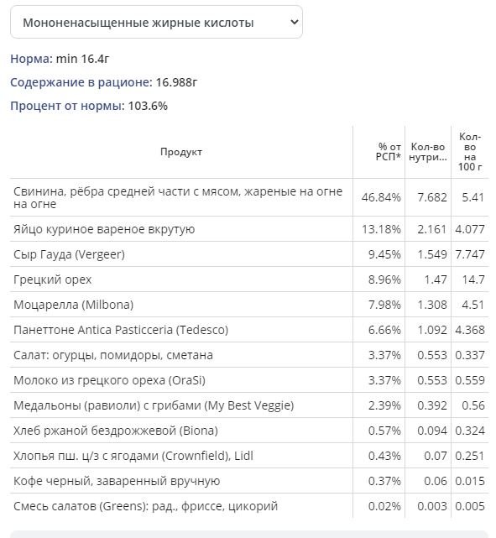
Task: Select the Свинина, рёбра средней части row
Action: pos(249,197)
